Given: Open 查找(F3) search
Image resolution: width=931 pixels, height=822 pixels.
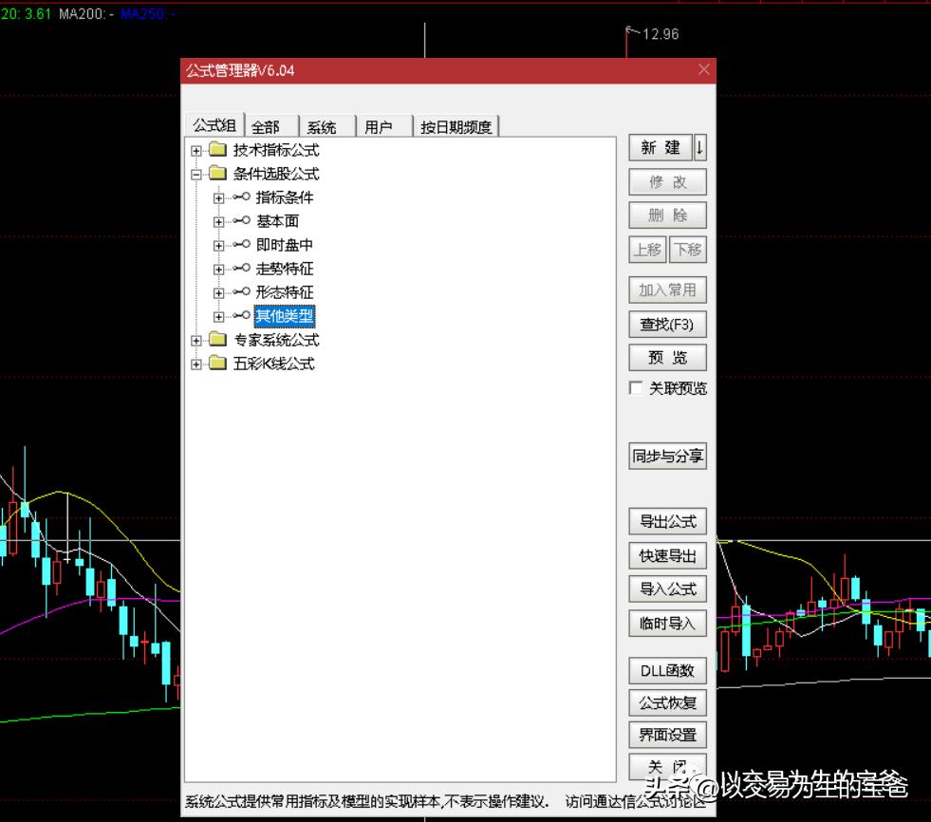Looking at the screenshot, I should [667, 325].
